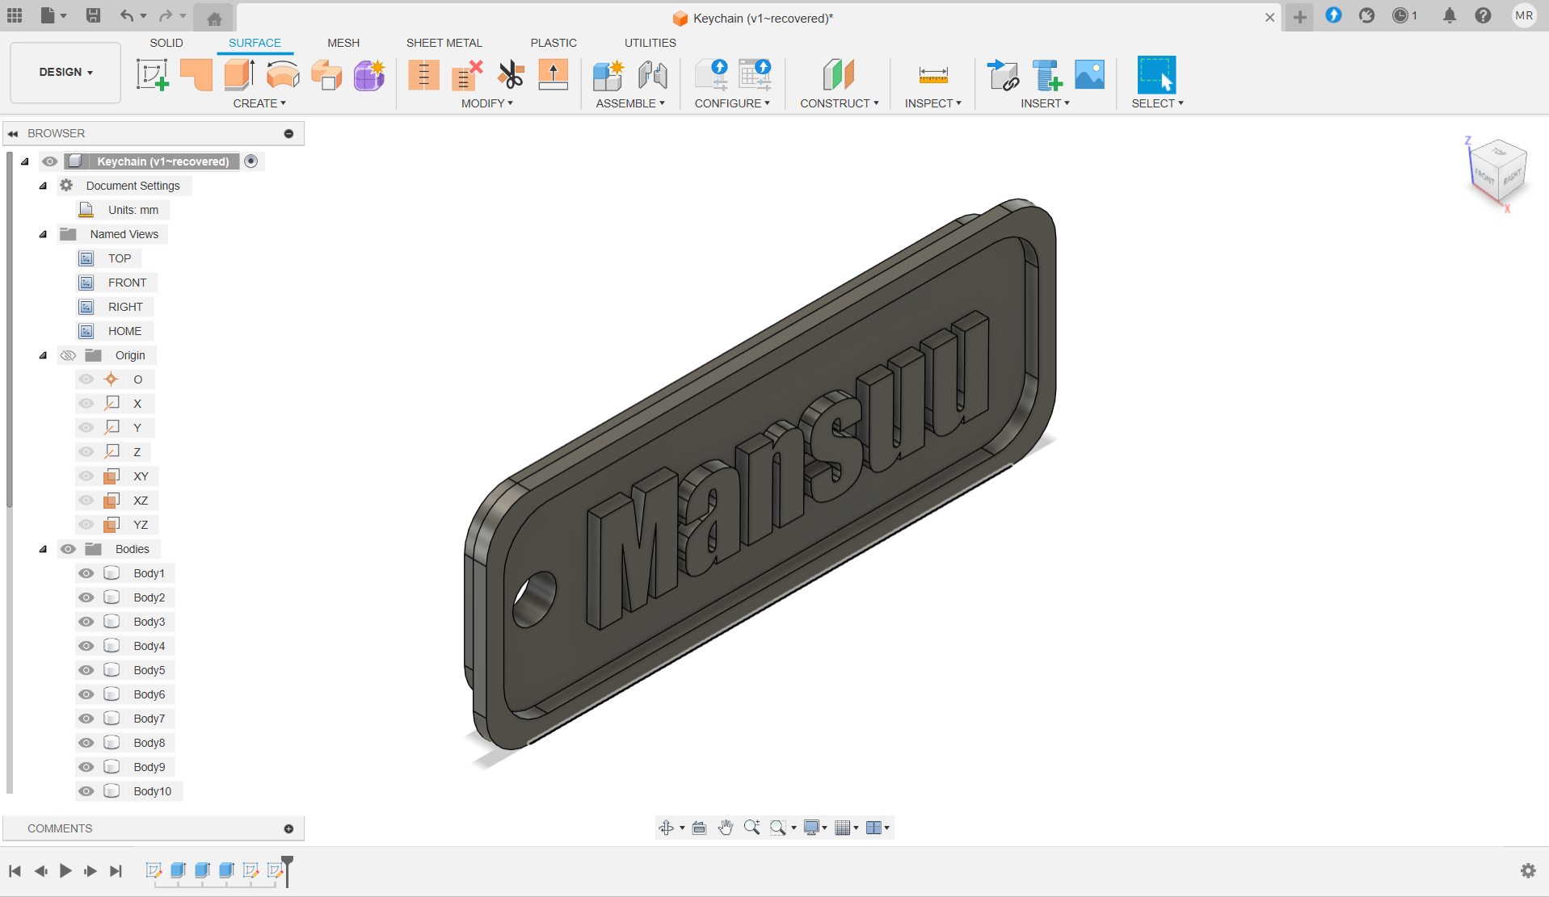Screen dimensions: 1549x897
Task: Click the Create Form purple icon
Action: click(x=369, y=74)
